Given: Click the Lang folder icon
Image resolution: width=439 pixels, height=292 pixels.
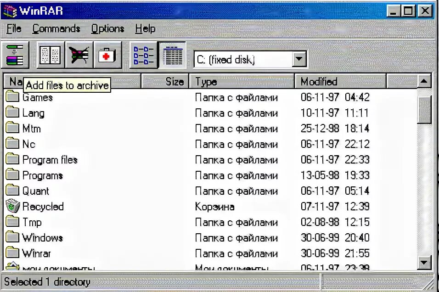Looking at the screenshot, I should pos(12,112).
